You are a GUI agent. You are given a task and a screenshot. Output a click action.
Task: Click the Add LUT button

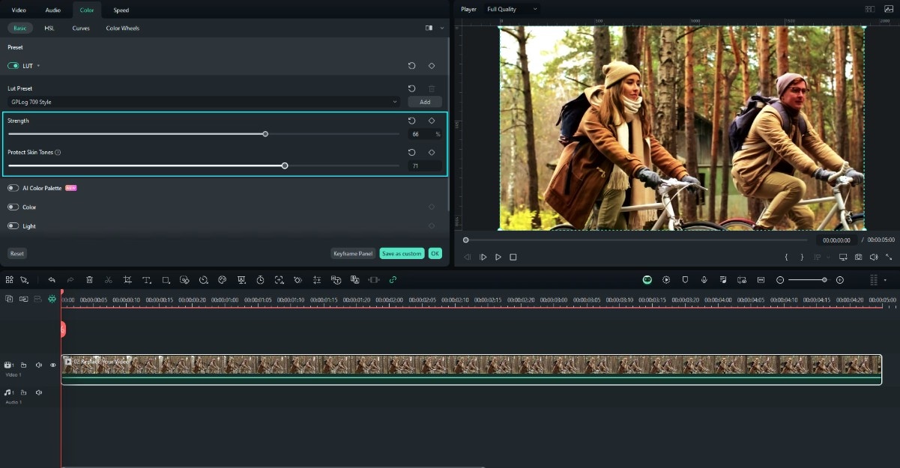(x=425, y=102)
